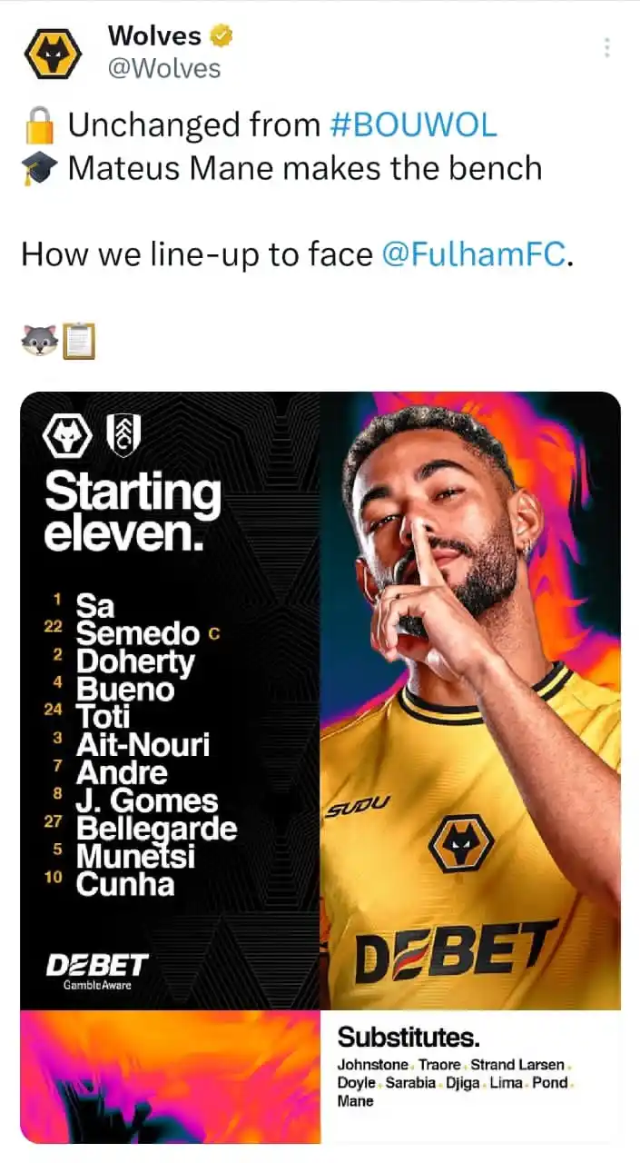The height and width of the screenshot is (1163, 640).
Task: Click the clipboard emoji
Action: 79,341
